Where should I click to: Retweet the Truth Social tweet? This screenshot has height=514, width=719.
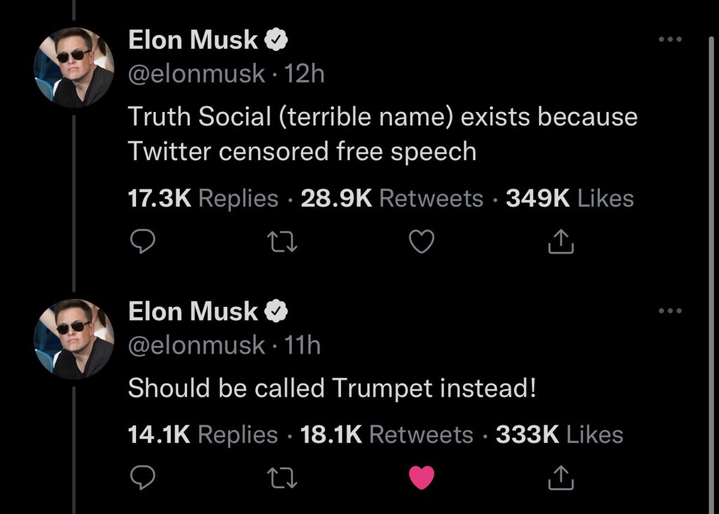click(282, 241)
